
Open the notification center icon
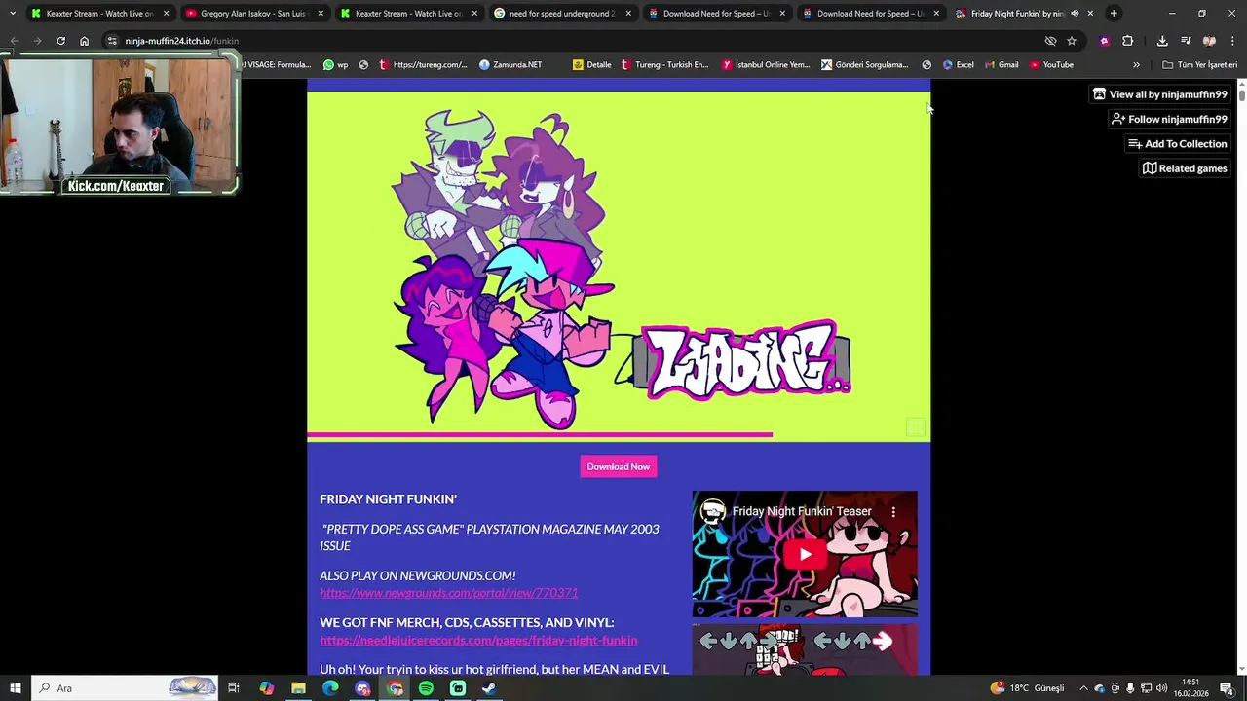[1227, 688]
